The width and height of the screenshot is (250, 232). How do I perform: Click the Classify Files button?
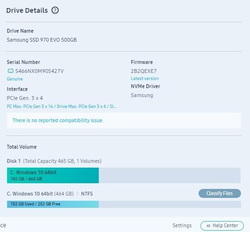coord(220,193)
